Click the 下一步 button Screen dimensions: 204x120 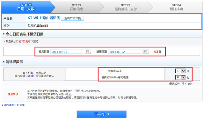[101, 114]
